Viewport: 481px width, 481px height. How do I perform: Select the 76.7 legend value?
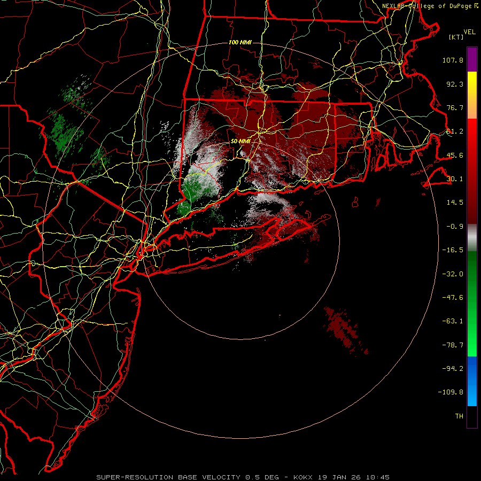tap(455, 107)
